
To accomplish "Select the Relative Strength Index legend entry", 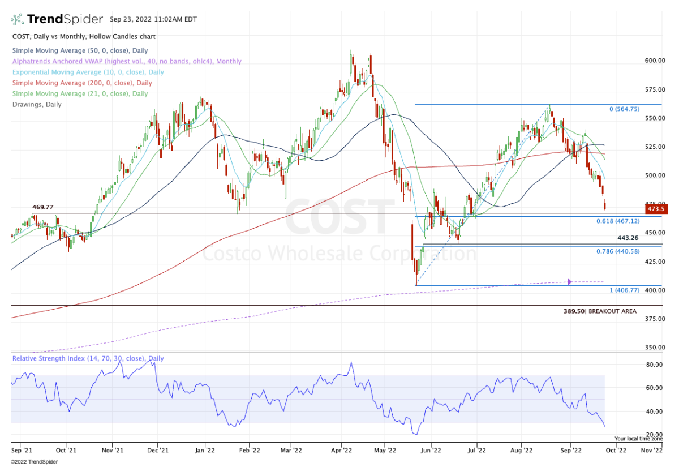I will point(87,358).
